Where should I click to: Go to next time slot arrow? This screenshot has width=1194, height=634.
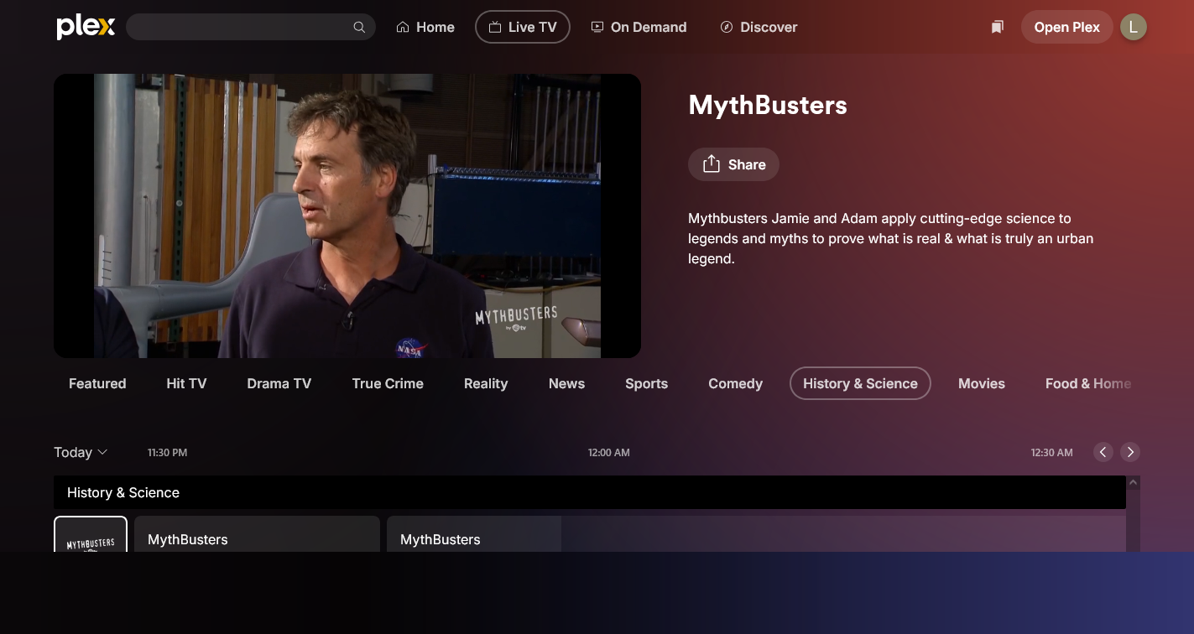(1130, 452)
